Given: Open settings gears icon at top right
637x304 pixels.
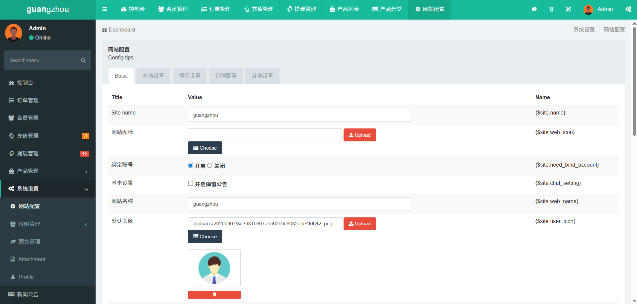Looking at the screenshot, I should (628, 9).
